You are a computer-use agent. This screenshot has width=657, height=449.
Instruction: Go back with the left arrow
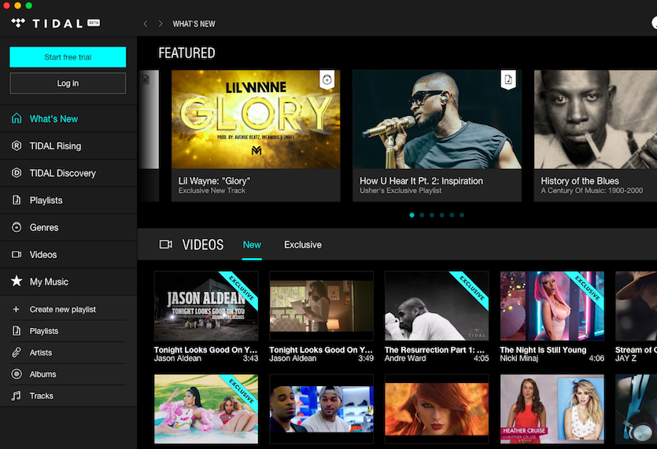[146, 24]
